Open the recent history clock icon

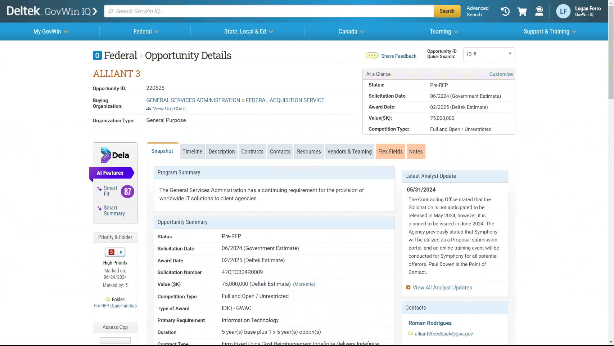click(x=505, y=12)
